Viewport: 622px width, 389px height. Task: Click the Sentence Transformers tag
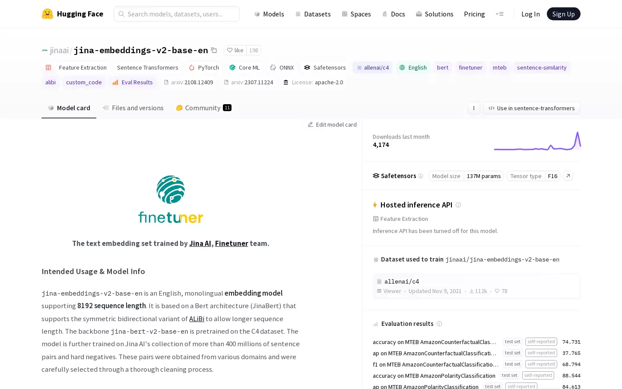[147, 67]
